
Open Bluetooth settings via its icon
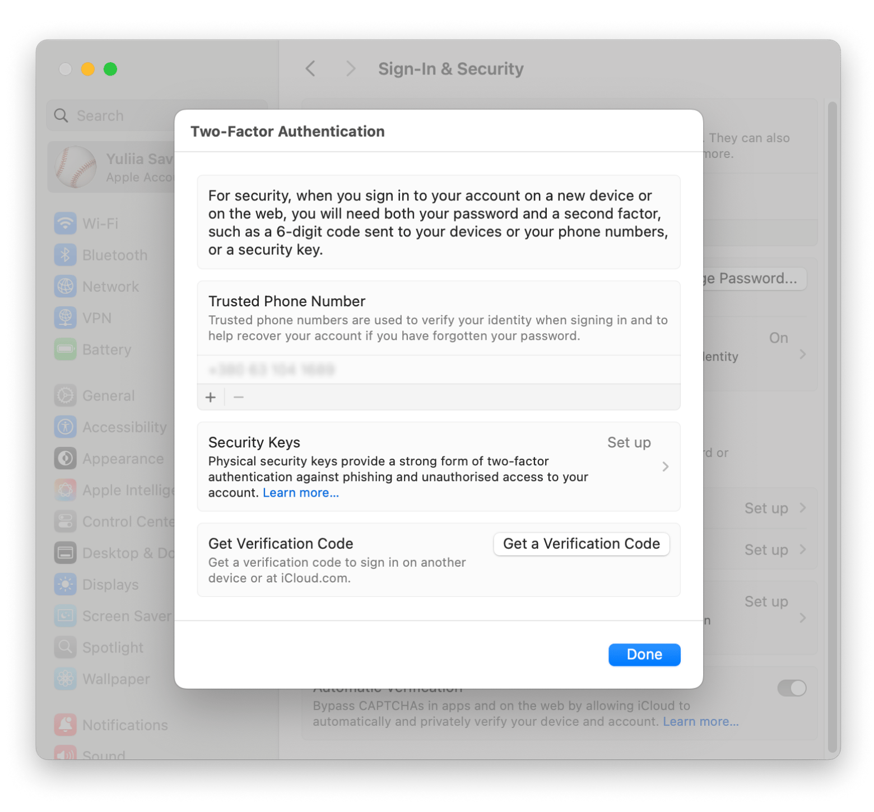point(66,255)
